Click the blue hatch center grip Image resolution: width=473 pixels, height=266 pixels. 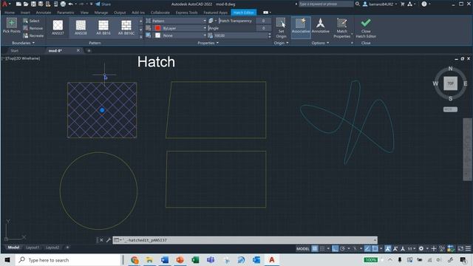(102, 110)
